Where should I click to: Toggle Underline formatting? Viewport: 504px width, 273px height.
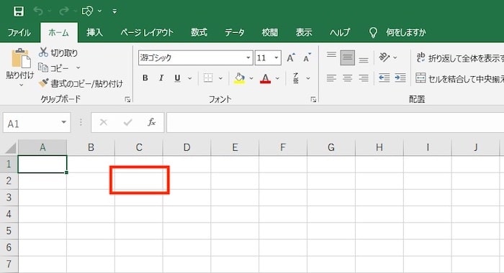click(x=177, y=78)
